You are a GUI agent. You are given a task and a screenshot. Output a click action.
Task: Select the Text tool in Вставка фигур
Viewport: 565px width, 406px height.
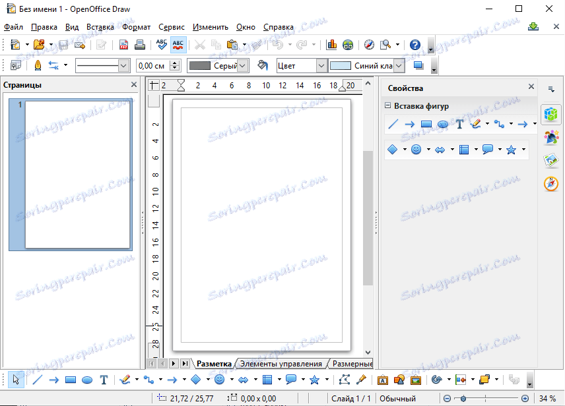(x=460, y=124)
